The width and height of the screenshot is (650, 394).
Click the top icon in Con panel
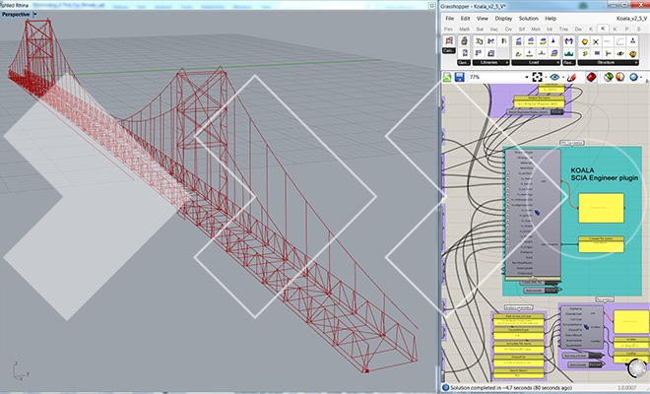464,40
